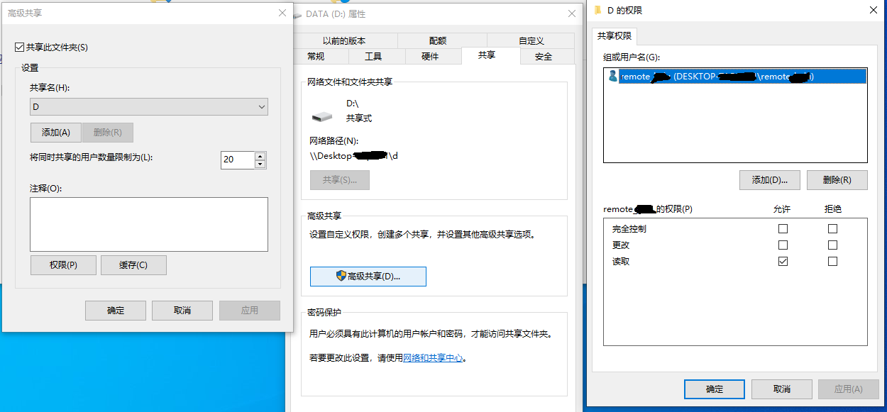Image resolution: width=887 pixels, height=412 pixels.
Task: Click the folder icon in permissions title bar
Action: coord(597,10)
